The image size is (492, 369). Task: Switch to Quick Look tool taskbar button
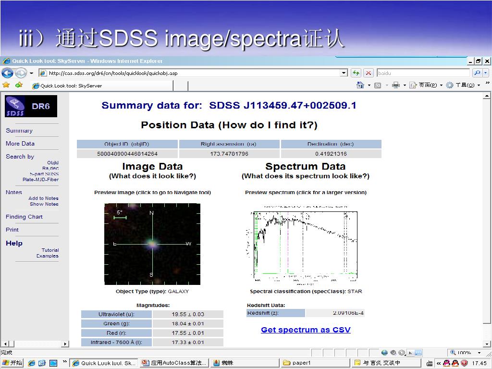click(103, 363)
